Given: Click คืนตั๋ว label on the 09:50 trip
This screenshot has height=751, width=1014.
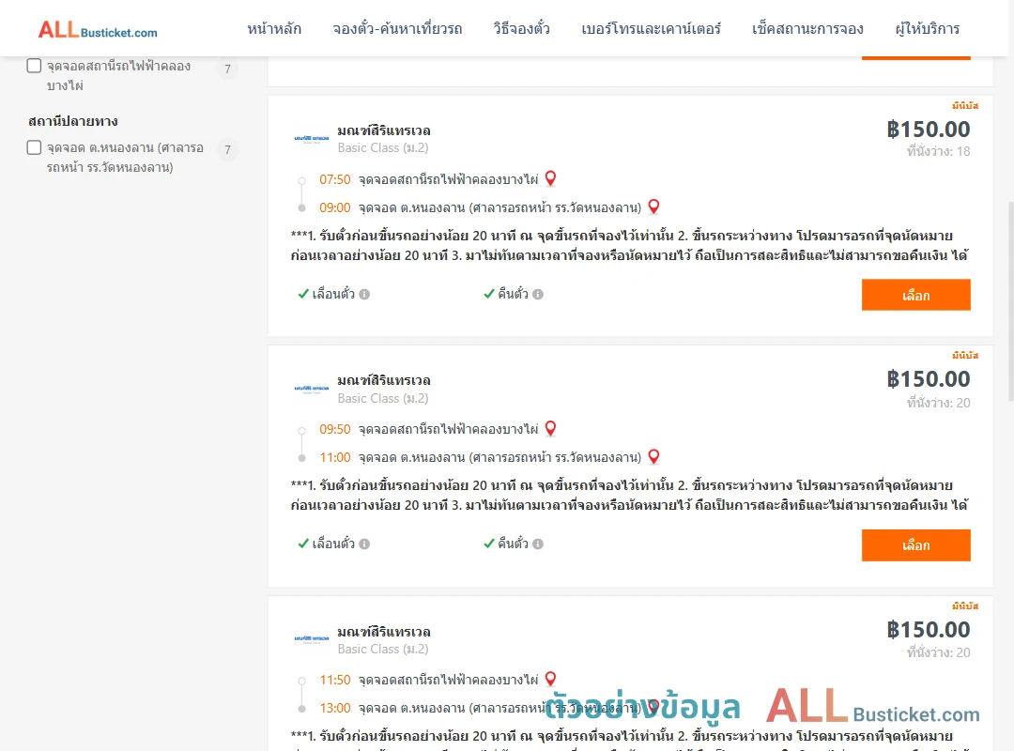Looking at the screenshot, I should pos(513,544).
